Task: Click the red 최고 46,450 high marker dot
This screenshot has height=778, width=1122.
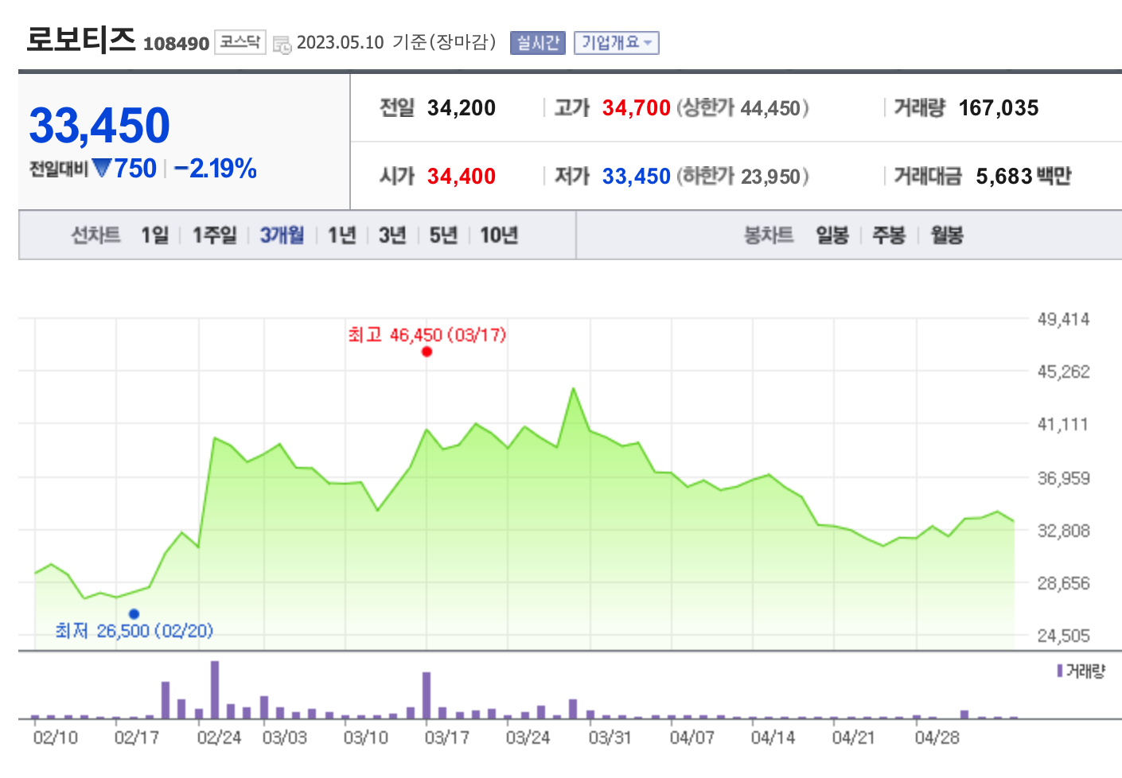Action: [x=427, y=352]
